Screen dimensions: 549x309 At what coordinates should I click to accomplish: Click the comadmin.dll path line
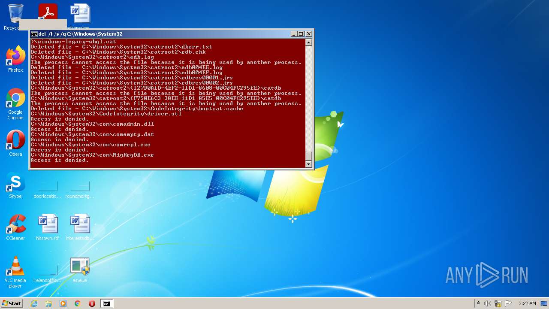92,124
